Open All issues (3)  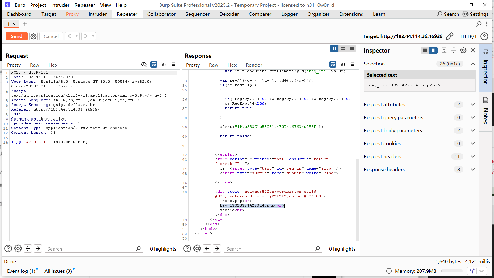pos(58,271)
